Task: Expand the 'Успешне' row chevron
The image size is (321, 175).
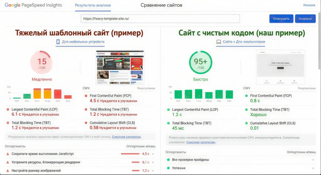Action: (x=313, y=168)
